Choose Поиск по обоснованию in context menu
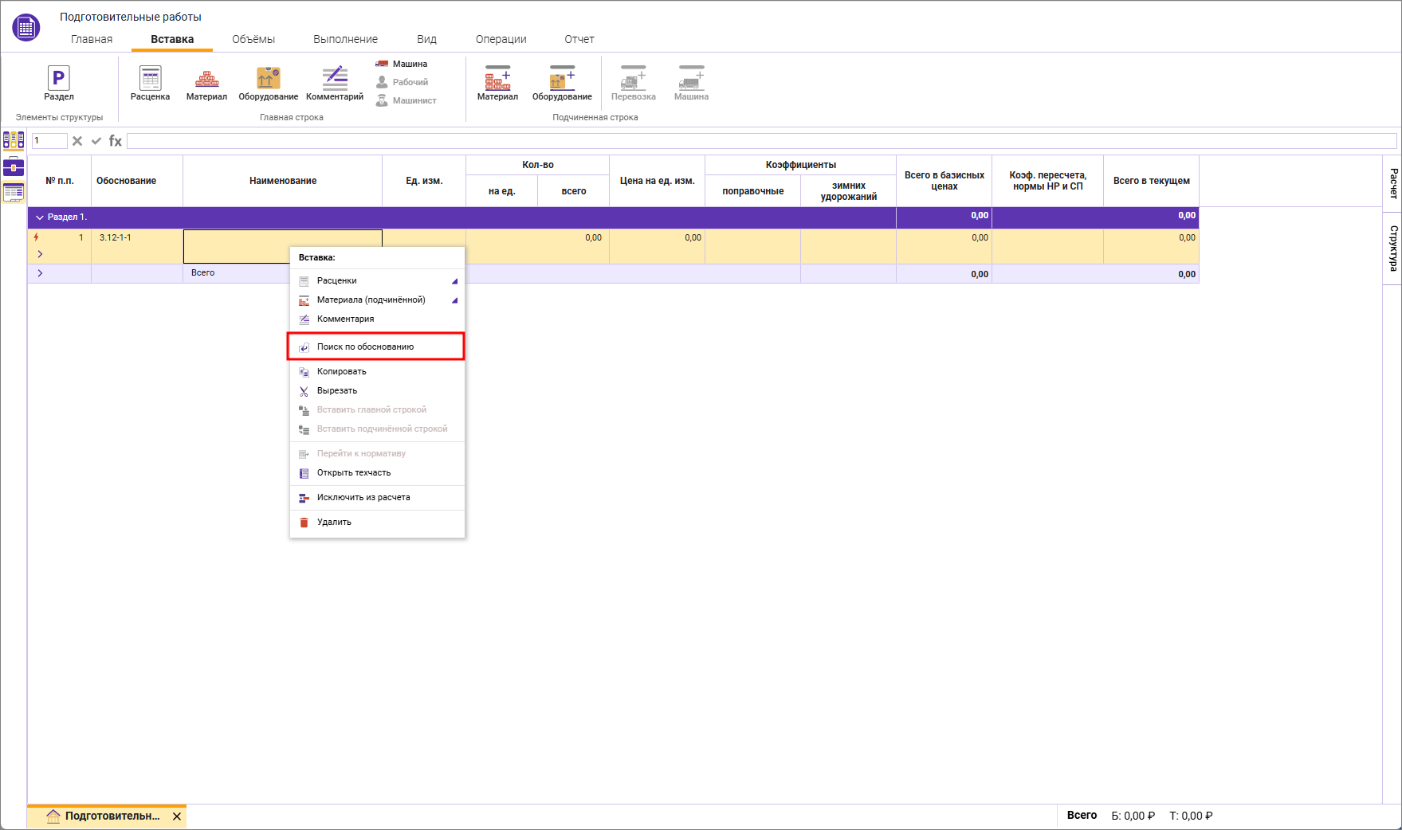Viewport: 1402px width, 830px height. tap(365, 346)
